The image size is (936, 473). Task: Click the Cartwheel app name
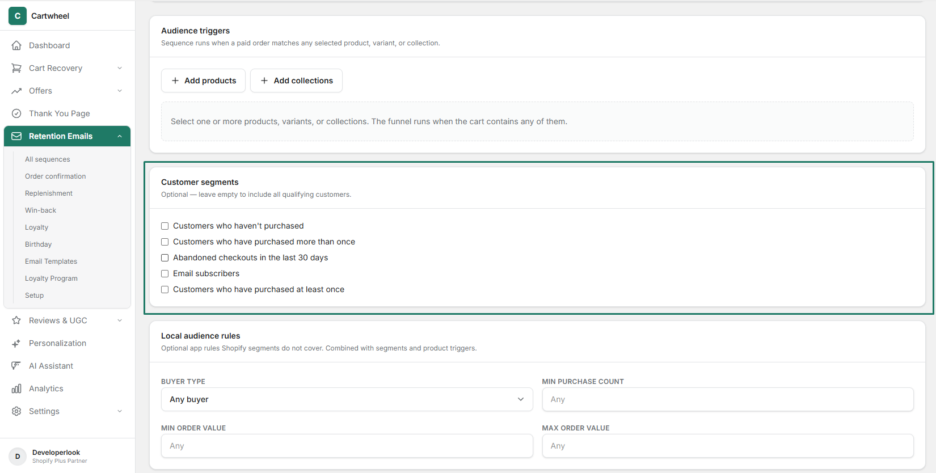pos(50,16)
